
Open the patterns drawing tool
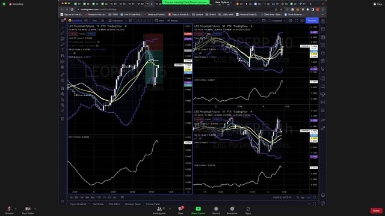(63, 56)
